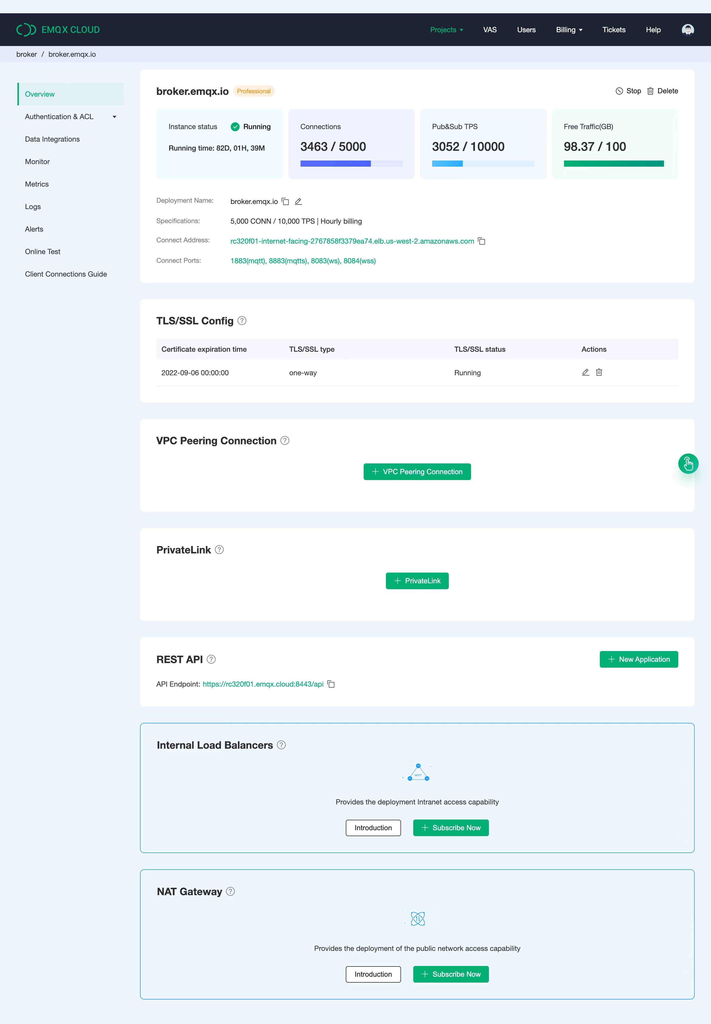
Task: Click the floating hand button
Action: 688,464
